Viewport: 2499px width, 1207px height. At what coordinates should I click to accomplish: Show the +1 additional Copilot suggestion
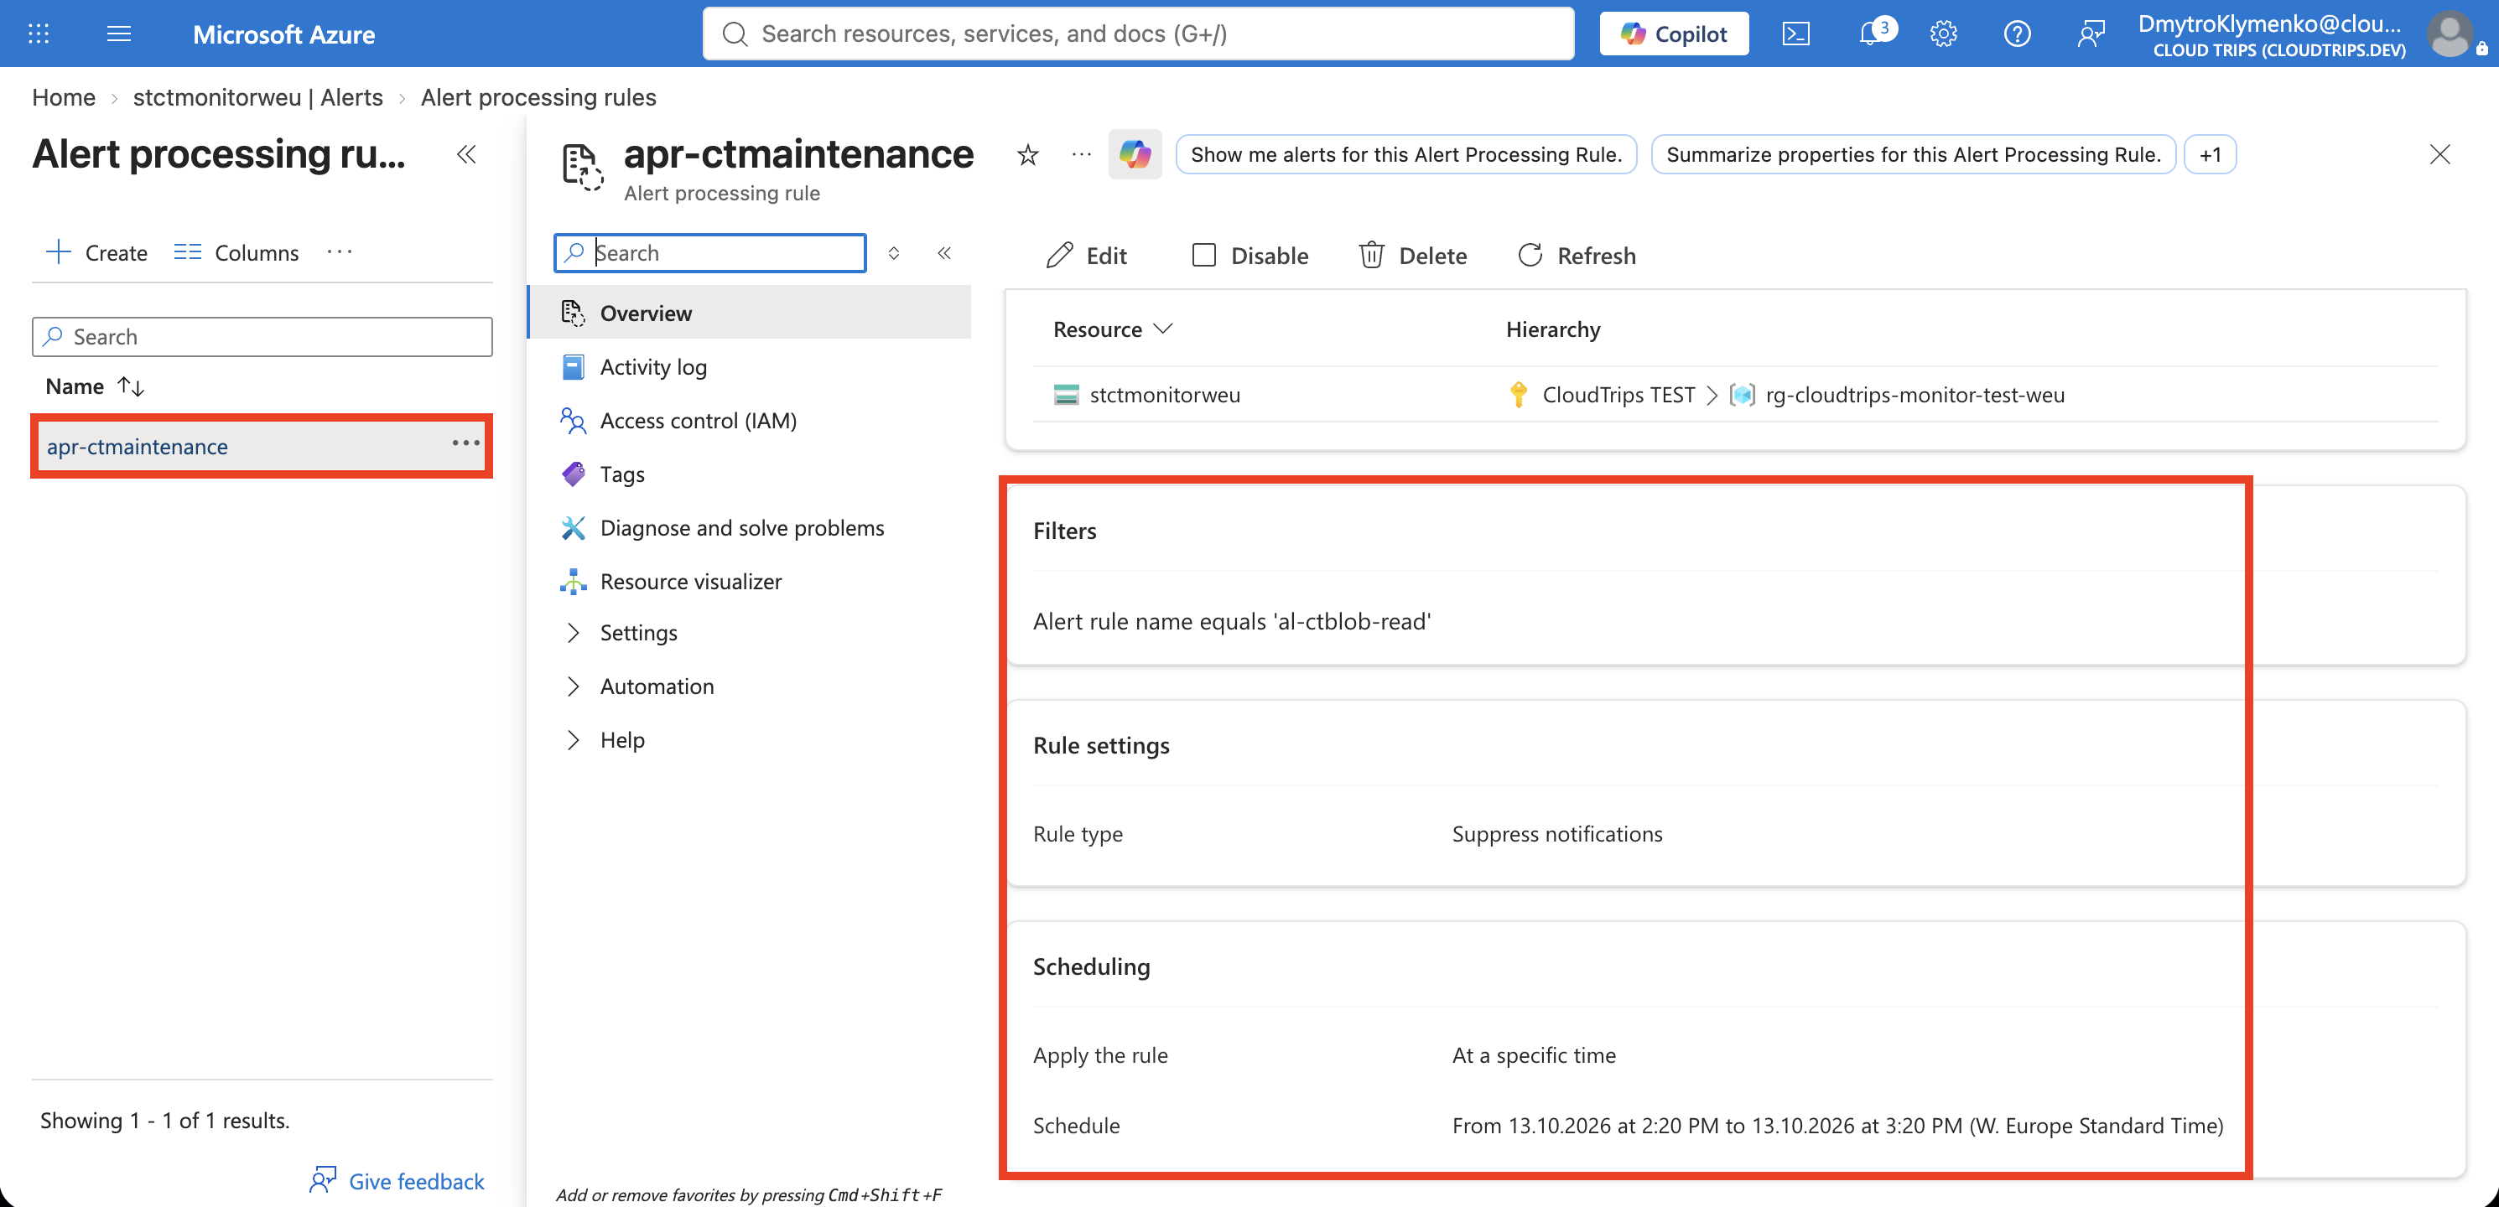click(x=2210, y=155)
